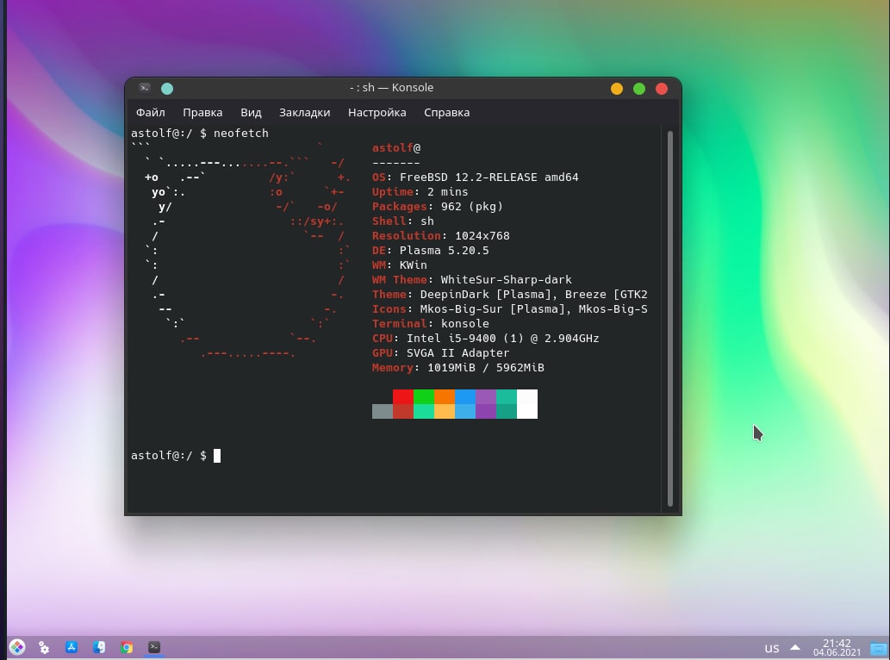Expand the hidden system tray icons arrow
The height and width of the screenshot is (660, 890).
795,648
